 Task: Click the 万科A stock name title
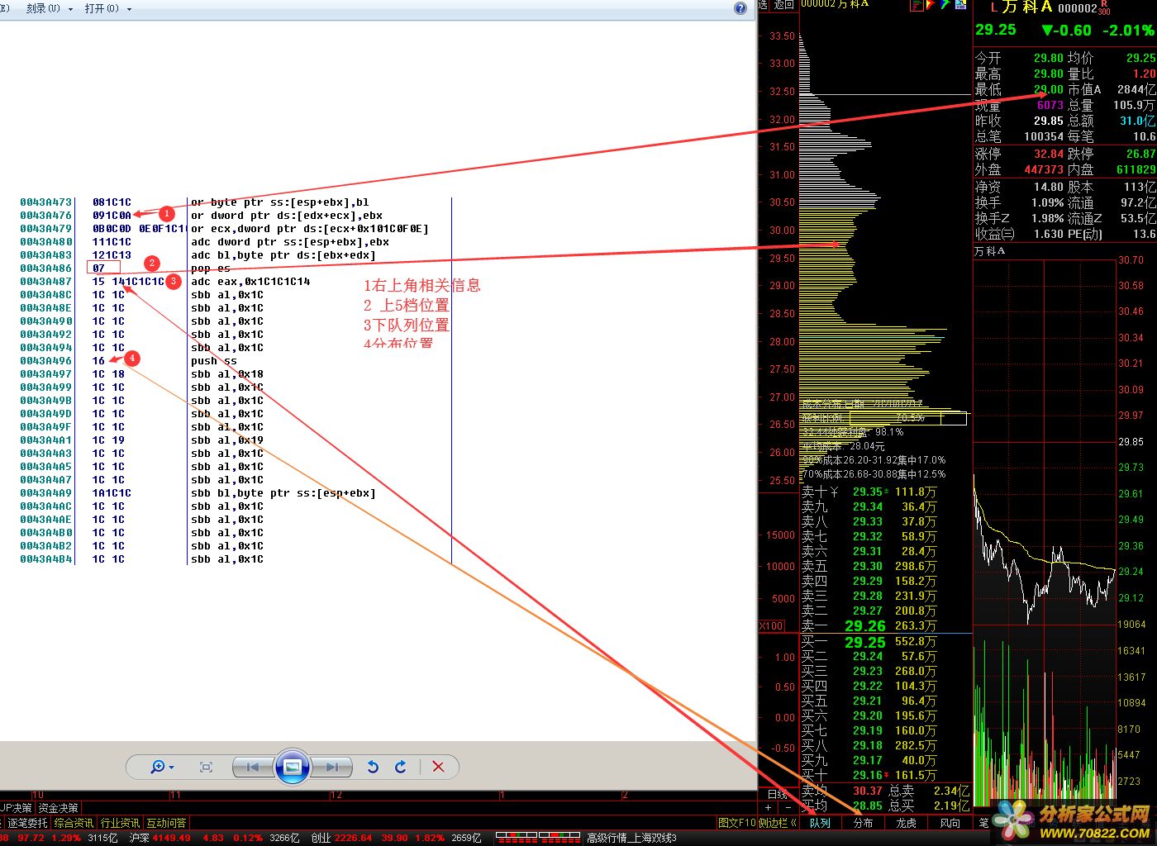[x=1026, y=7]
